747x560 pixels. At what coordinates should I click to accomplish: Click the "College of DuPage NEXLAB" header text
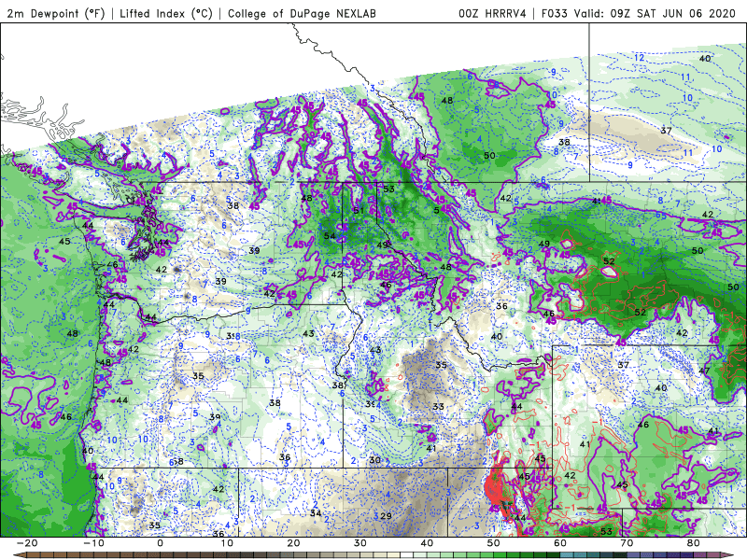tap(302, 13)
